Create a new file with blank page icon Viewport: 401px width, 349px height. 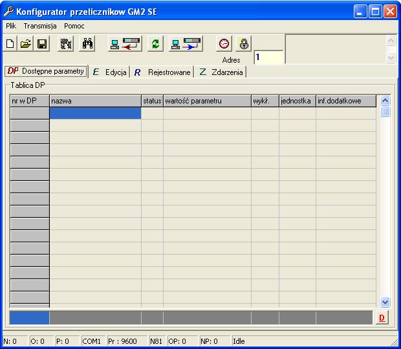point(10,44)
